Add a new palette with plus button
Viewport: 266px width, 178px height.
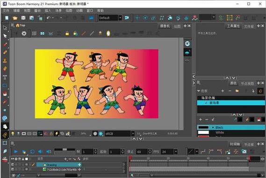[x=223, y=91]
